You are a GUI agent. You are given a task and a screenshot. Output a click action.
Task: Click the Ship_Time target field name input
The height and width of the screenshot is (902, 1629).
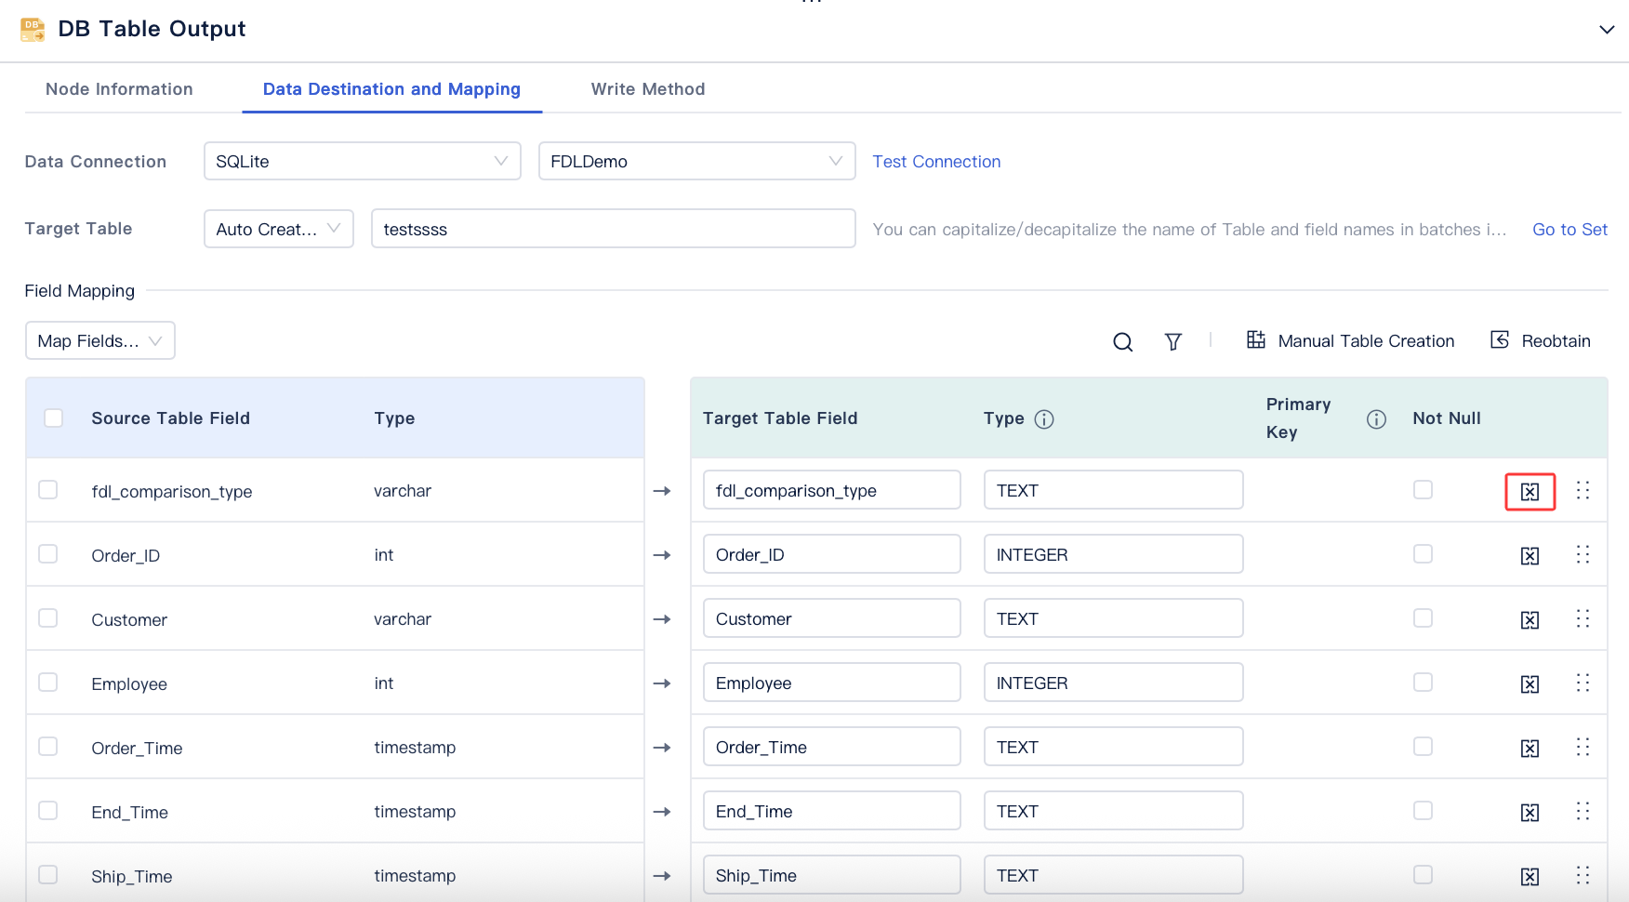pyautogui.click(x=832, y=875)
